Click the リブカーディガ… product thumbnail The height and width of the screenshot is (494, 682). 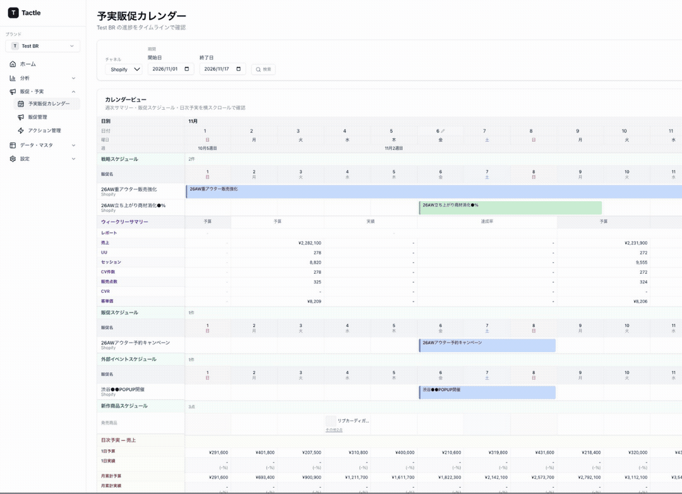[331, 421]
